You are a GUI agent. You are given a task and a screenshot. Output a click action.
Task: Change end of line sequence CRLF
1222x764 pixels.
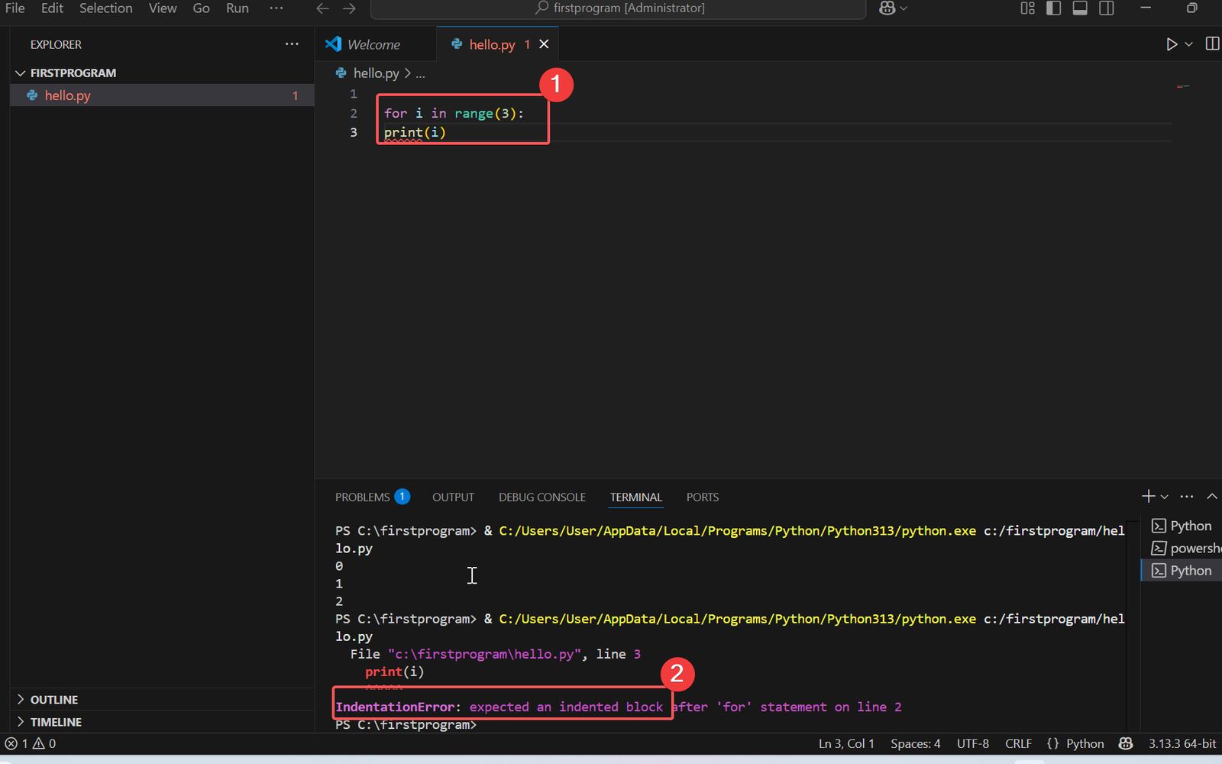[1018, 743]
